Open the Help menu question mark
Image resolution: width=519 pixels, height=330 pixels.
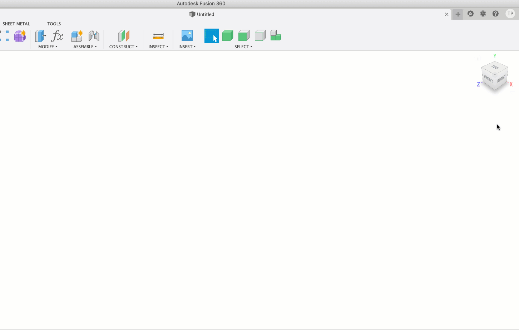coord(495,14)
